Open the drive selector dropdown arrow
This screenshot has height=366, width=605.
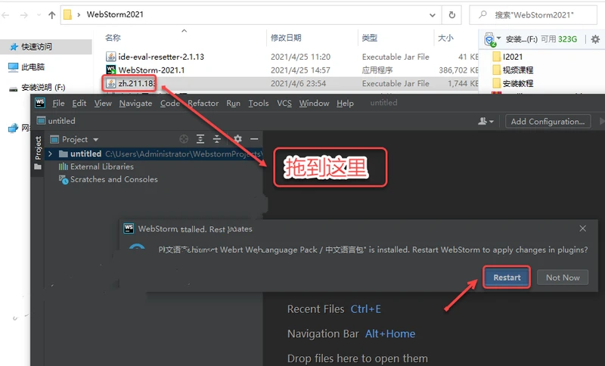pos(498,38)
